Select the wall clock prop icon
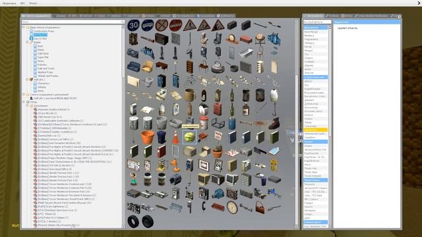This screenshot has height=237, width=422. [231, 207]
